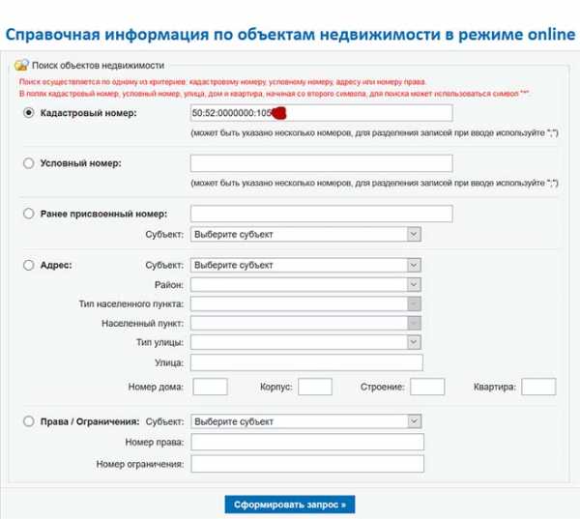Open the Субъект dropdown in Адрес section
This screenshot has width=580, height=519.
pos(305,265)
